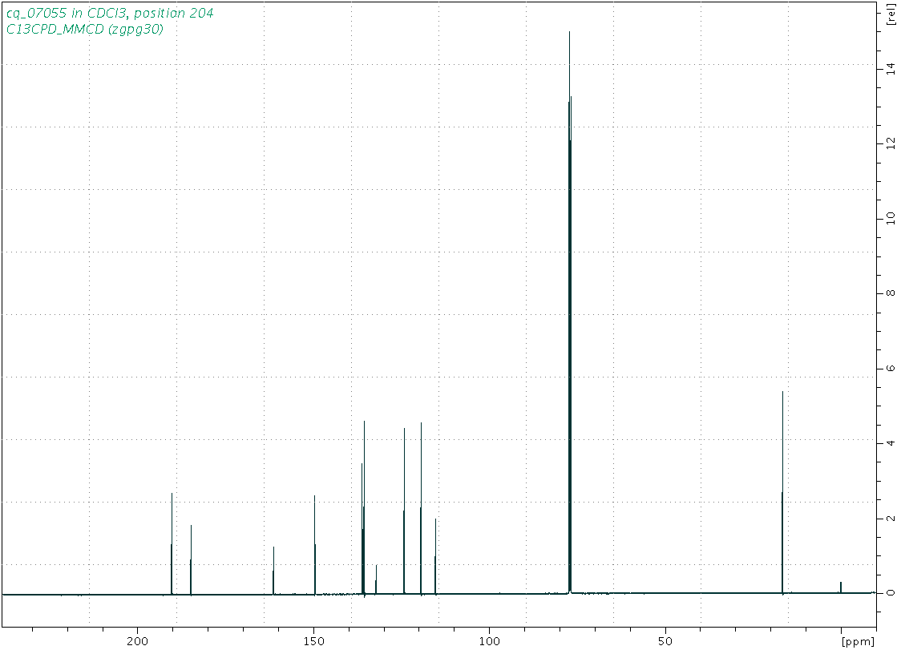Click the 6 label on intensity axis
Image resolution: width=901 pixels, height=650 pixels.
point(891,369)
